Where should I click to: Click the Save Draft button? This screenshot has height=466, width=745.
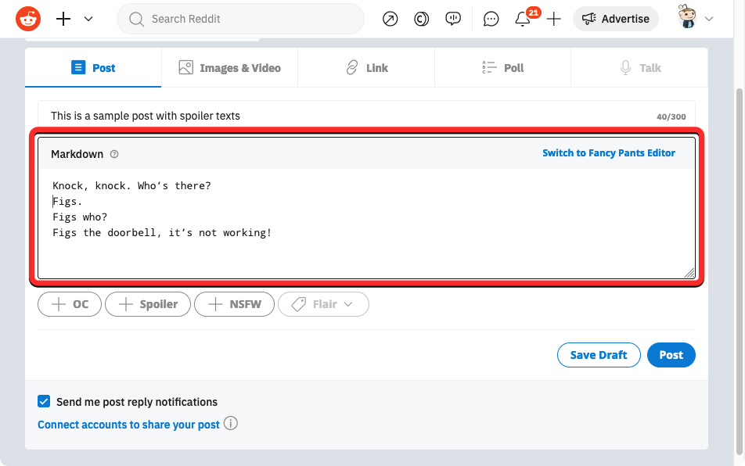[598, 355]
